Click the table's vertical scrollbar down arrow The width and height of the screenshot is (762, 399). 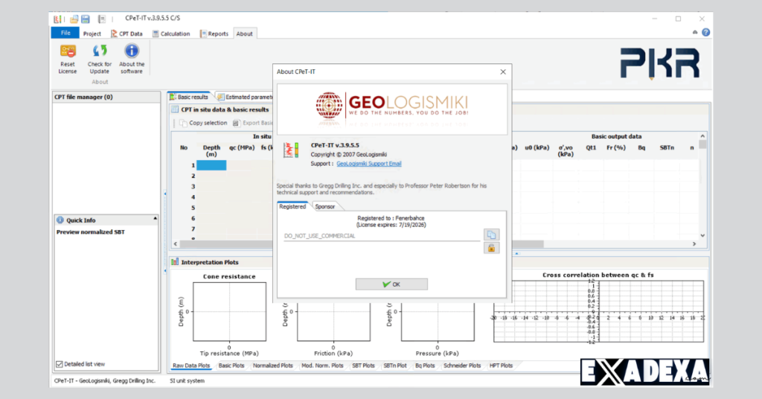click(702, 236)
